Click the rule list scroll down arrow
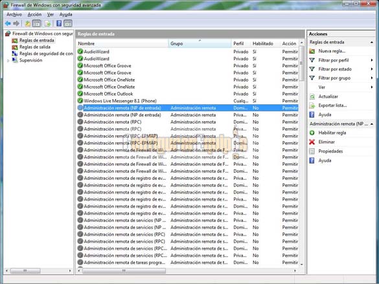The height and width of the screenshot is (284, 379). point(301,265)
